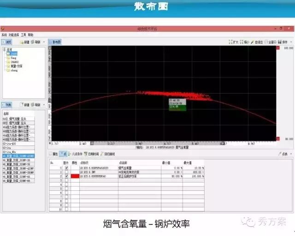Open the upper tree panel toolbar dropdown arrow
295x236 pixels.
point(44,42)
